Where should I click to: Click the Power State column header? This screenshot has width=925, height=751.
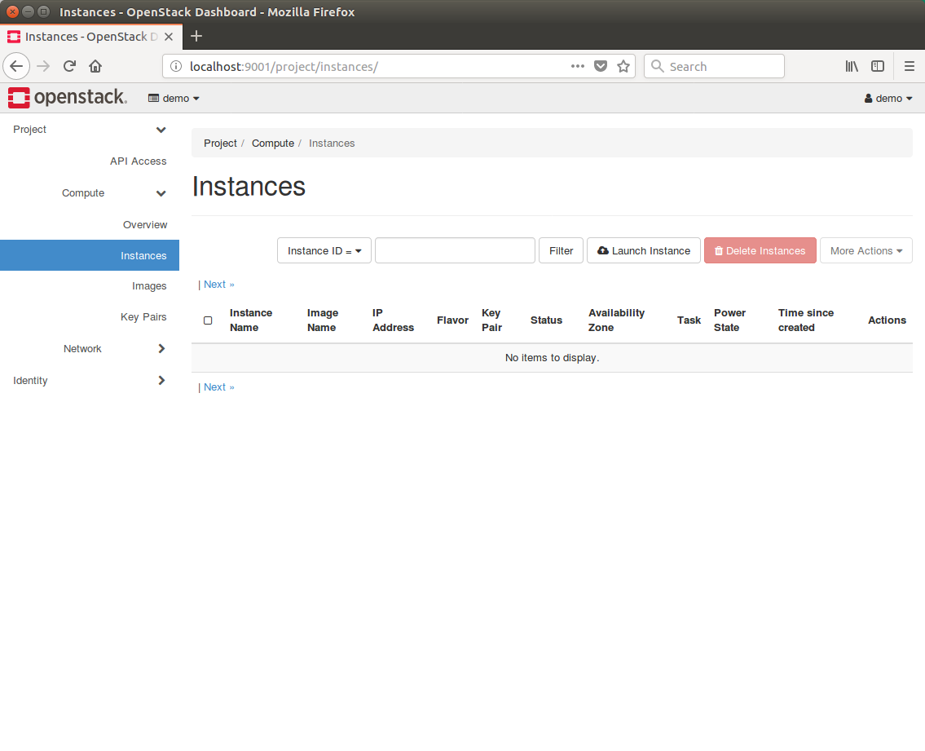(729, 320)
